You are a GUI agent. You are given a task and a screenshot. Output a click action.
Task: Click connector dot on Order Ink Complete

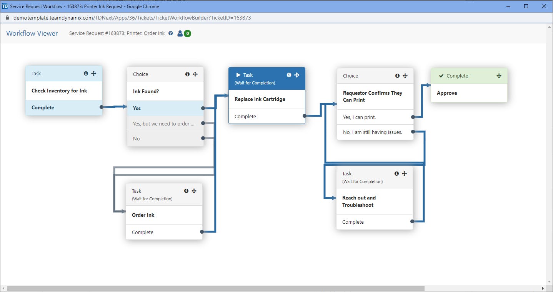pyautogui.click(x=202, y=232)
